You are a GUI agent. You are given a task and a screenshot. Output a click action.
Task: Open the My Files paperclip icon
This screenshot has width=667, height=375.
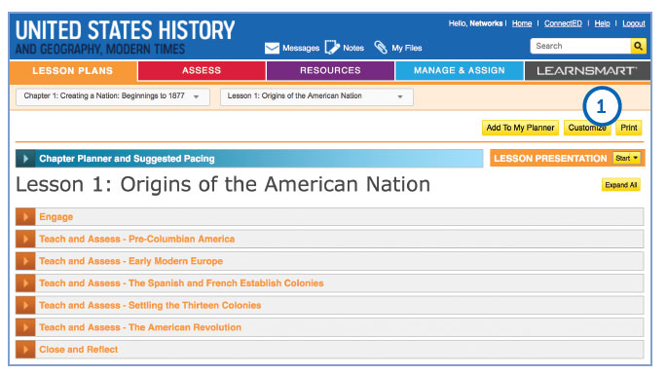click(381, 48)
